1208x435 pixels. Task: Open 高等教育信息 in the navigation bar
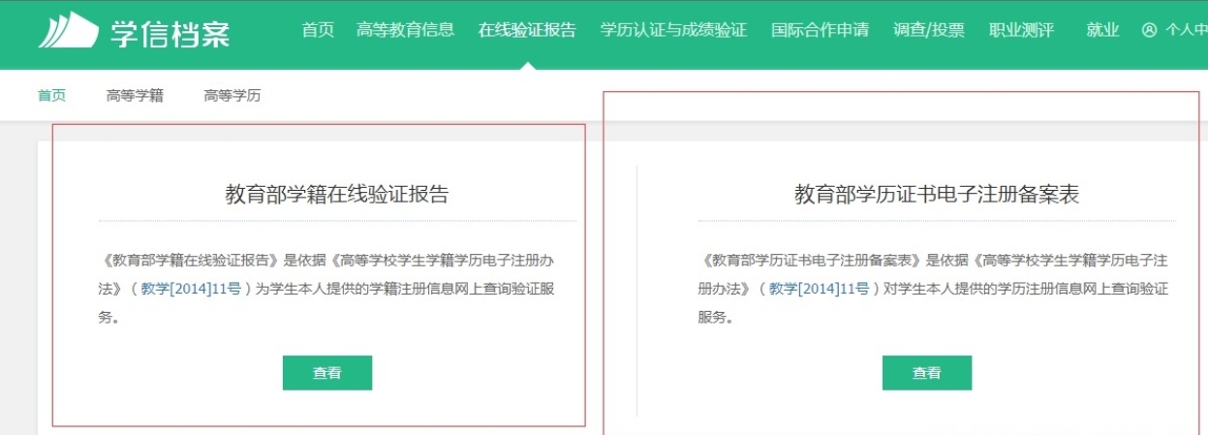tap(405, 30)
